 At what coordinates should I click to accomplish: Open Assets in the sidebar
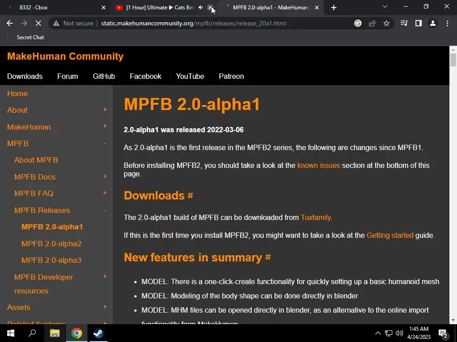coord(19,307)
